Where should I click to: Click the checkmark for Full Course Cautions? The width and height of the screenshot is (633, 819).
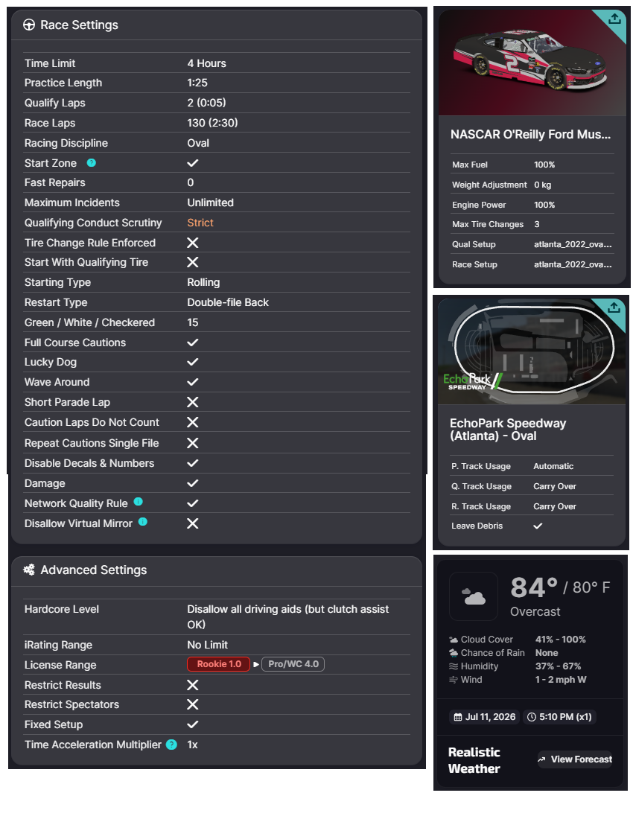click(x=193, y=342)
